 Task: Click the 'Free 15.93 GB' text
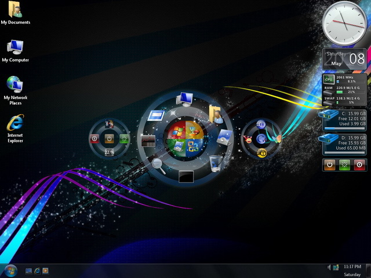point(352,143)
